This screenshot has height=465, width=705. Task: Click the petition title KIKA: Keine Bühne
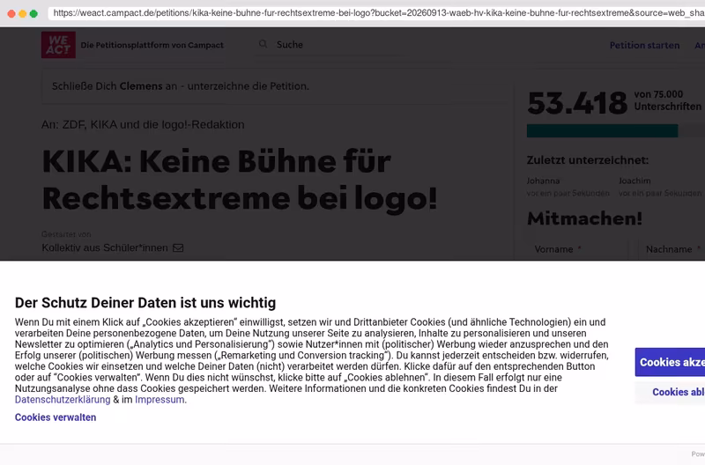coord(239,180)
